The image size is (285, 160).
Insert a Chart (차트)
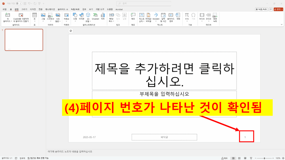(103, 16)
